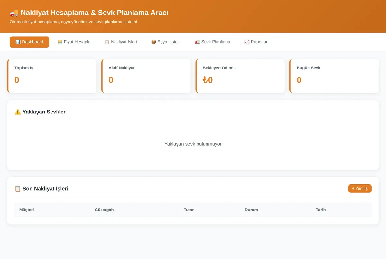The image size is (386, 259).
Task: Click the line chart icon beside Raporlar
Action: tap(247, 42)
